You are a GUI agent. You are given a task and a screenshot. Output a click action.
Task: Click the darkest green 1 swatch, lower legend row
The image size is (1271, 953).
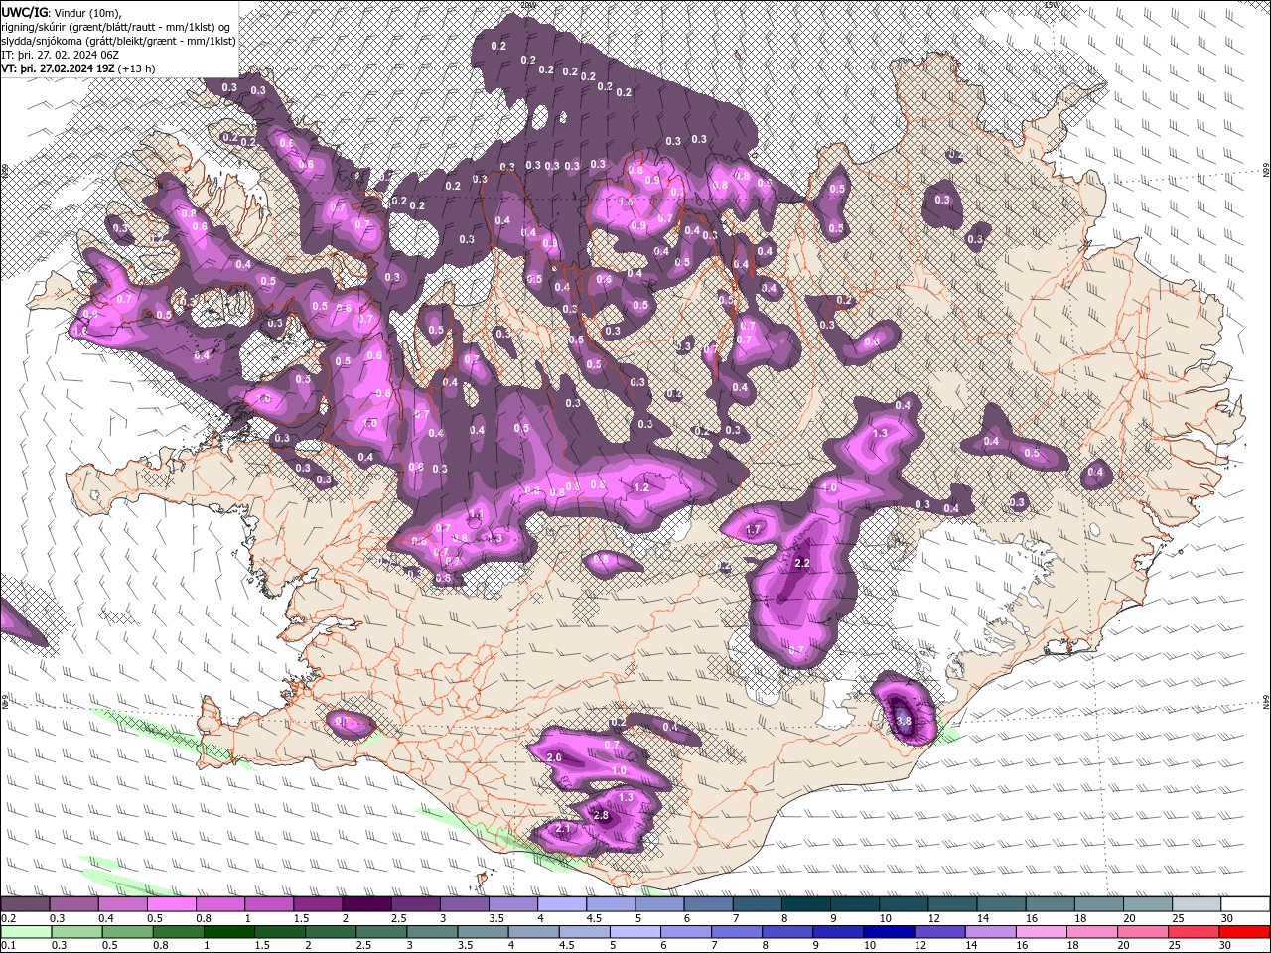point(229,932)
